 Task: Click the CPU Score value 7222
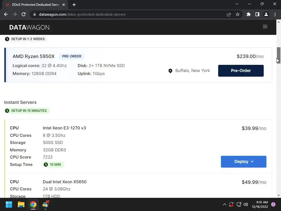tap(48, 157)
